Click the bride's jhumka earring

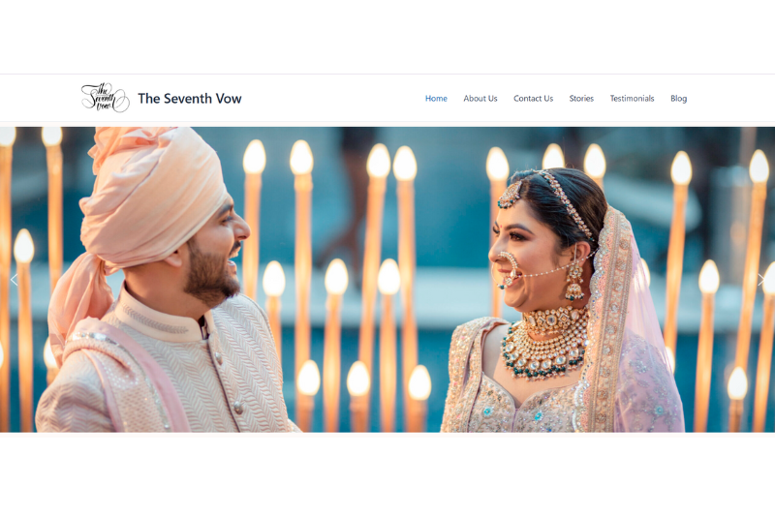[574, 281]
